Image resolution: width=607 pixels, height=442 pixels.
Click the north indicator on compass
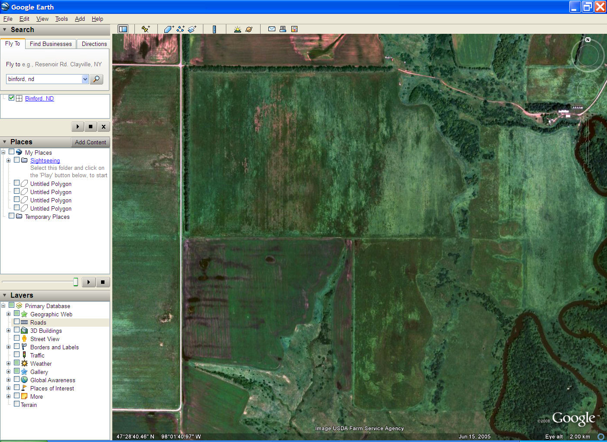coord(588,39)
